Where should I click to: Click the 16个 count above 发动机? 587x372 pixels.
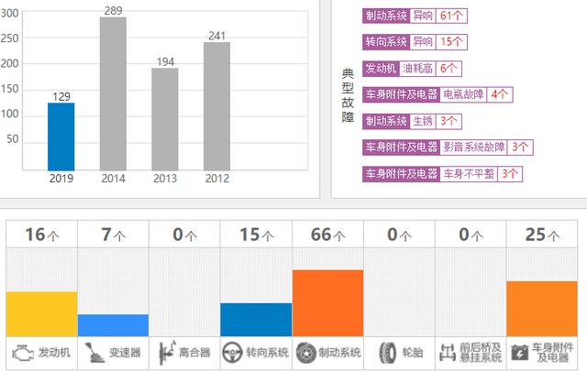pos(42,235)
